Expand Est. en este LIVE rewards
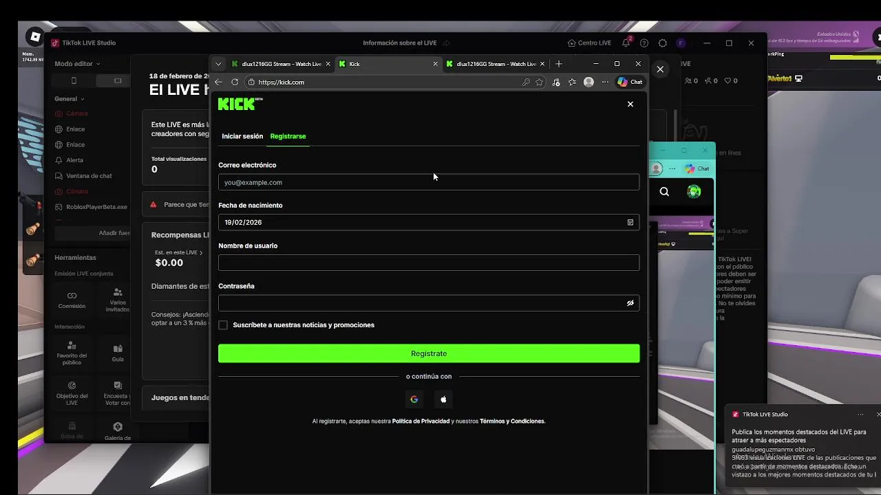 (179, 252)
